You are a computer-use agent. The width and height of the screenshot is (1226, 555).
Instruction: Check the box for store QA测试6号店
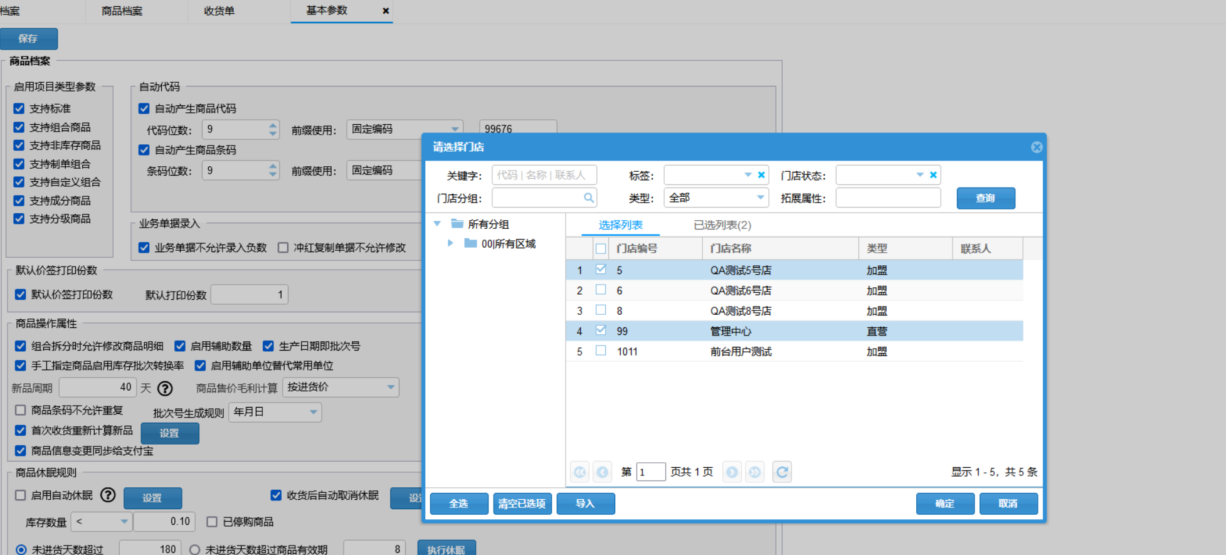[x=601, y=290]
